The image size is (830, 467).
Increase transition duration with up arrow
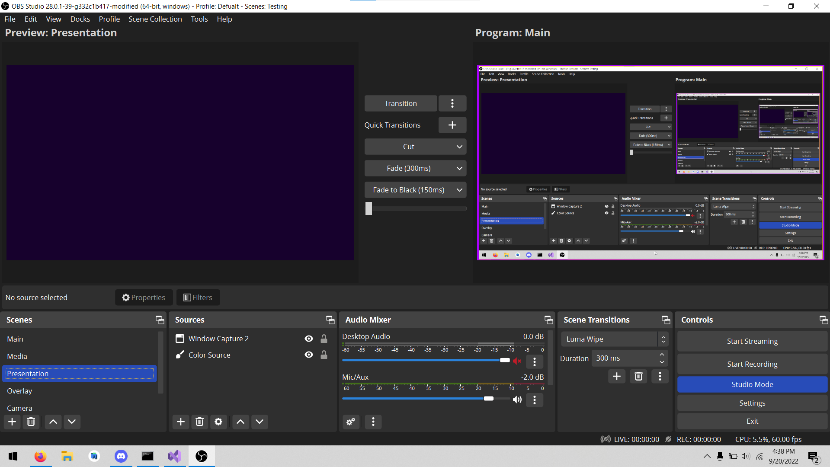(662, 355)
